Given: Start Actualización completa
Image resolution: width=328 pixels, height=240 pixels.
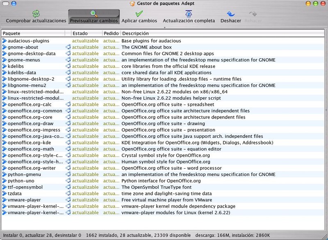Looking at the screenshot, I should tap(189, 17).
